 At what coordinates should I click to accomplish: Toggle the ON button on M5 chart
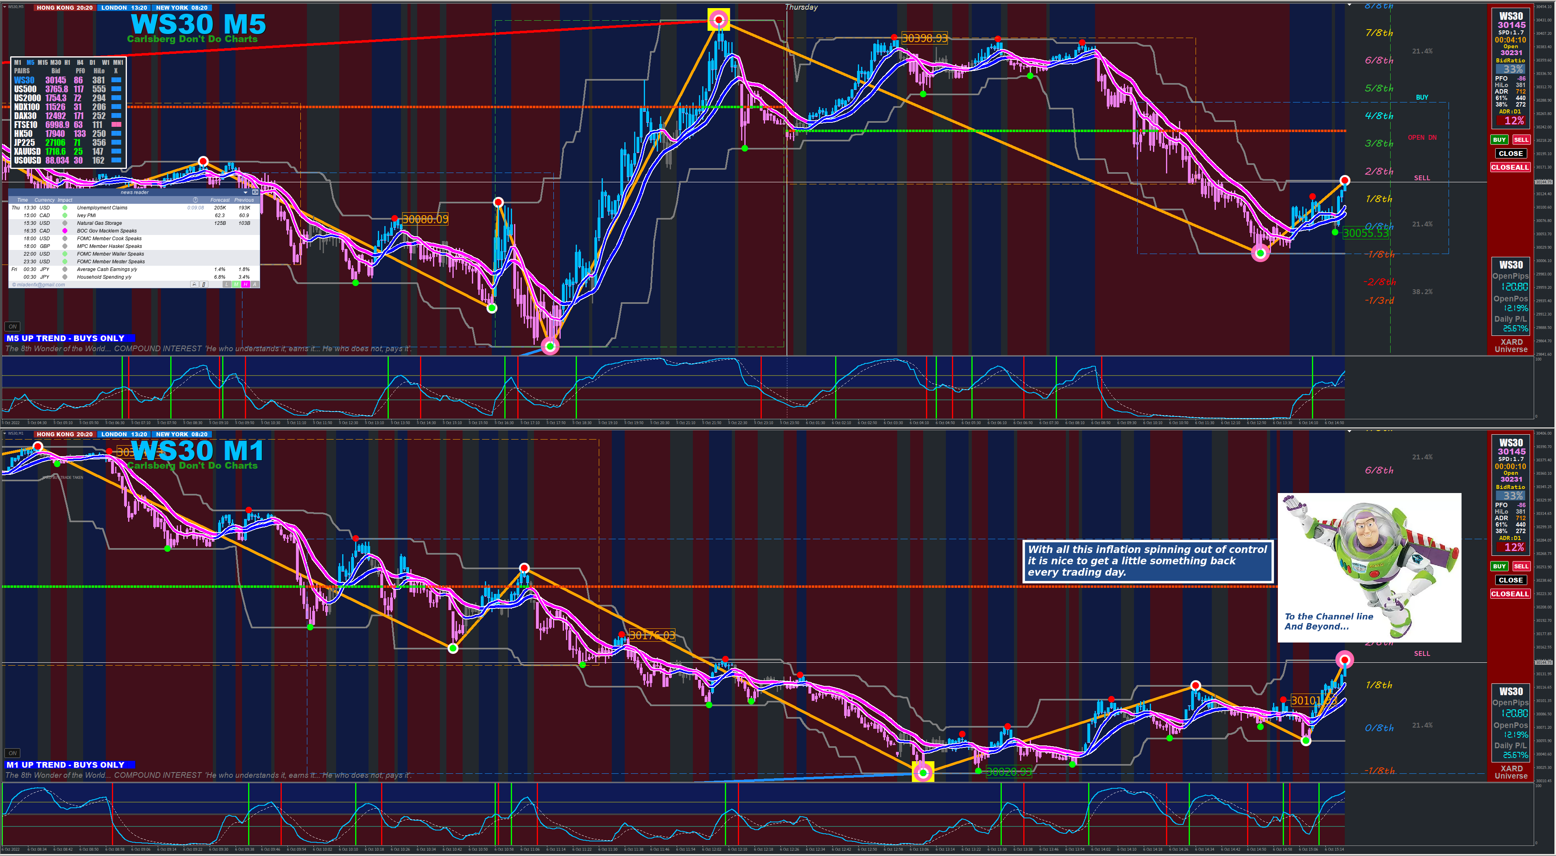(x=12, y=327)
